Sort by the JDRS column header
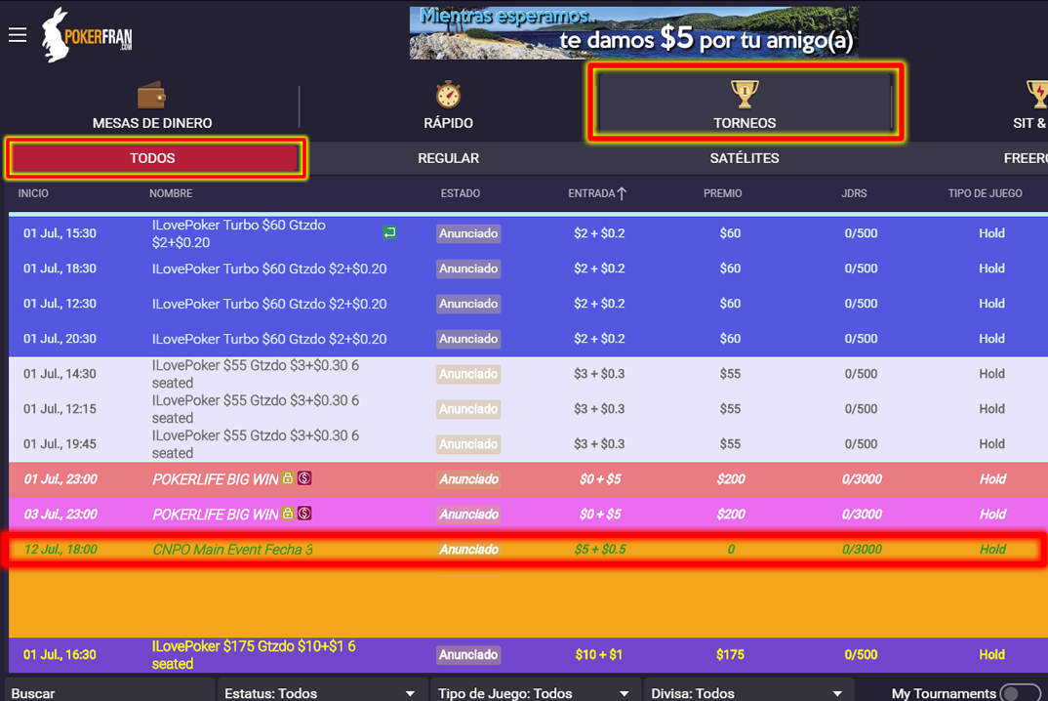The width and height of the screenshot is (1048, 701). coord(854,193)
